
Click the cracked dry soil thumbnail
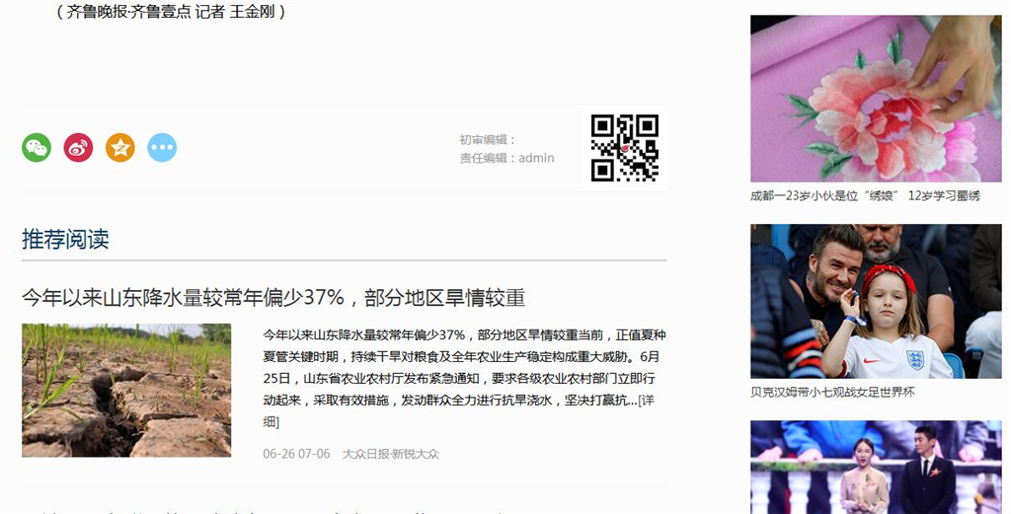(126, 390)
